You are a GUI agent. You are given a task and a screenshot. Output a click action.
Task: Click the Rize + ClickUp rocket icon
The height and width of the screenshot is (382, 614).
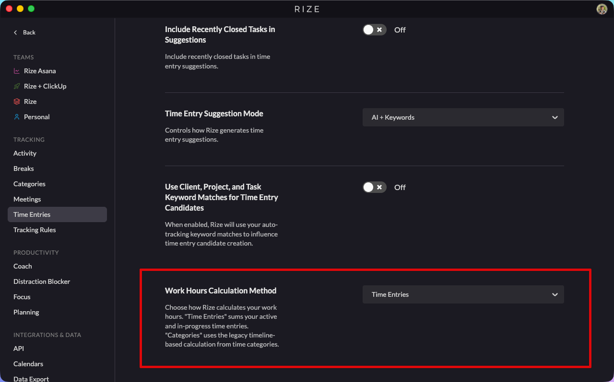(17, 86)
